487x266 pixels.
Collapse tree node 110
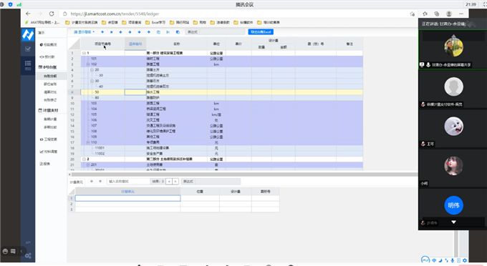(88, 142)
